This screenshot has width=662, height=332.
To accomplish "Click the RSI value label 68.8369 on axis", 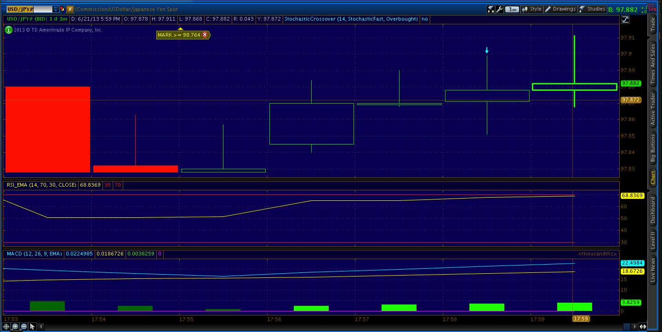I will (632, 196).
